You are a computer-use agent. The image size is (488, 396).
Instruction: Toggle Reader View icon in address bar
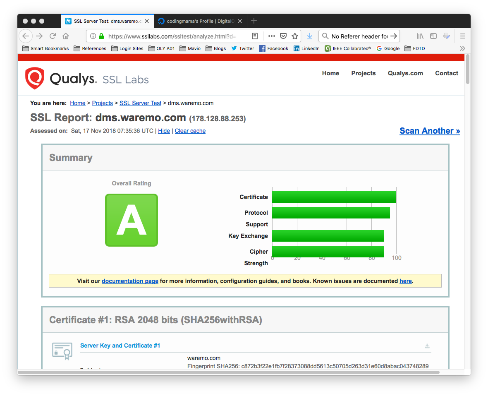[x=255, y=36]
